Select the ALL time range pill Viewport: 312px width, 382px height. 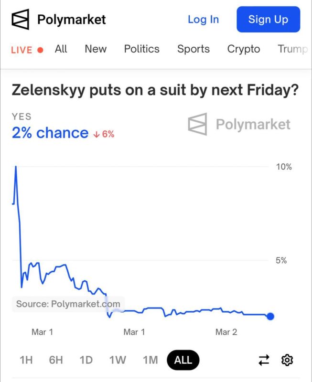[183, 360]
